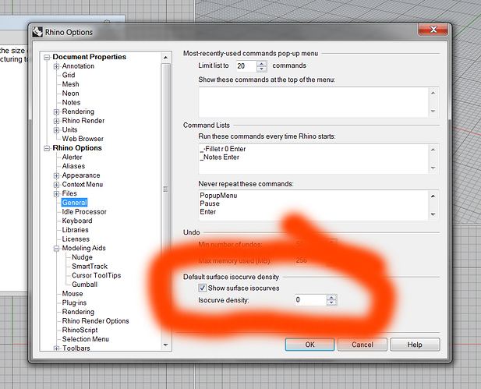Click the options tree scrollbar thumb
The image size is (481, 389).
point(165,189)
